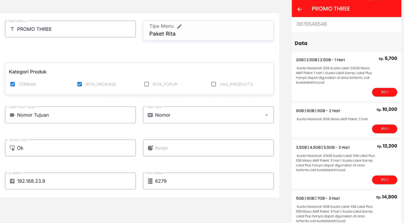Open the Tipe Input dropdown arrow
The width and height of the screenshot is (404, 223).
pos(266,115)
